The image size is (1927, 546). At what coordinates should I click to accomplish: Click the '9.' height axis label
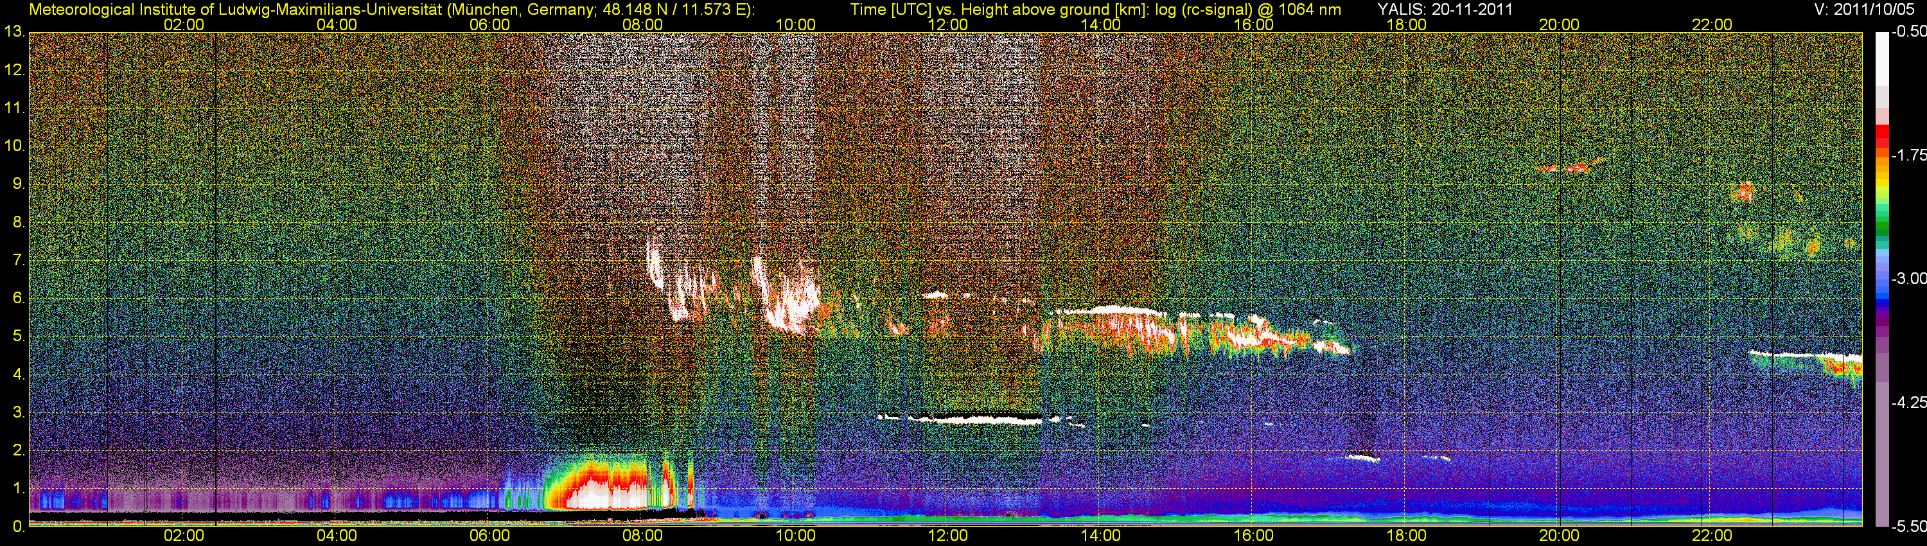pos(19,184)
